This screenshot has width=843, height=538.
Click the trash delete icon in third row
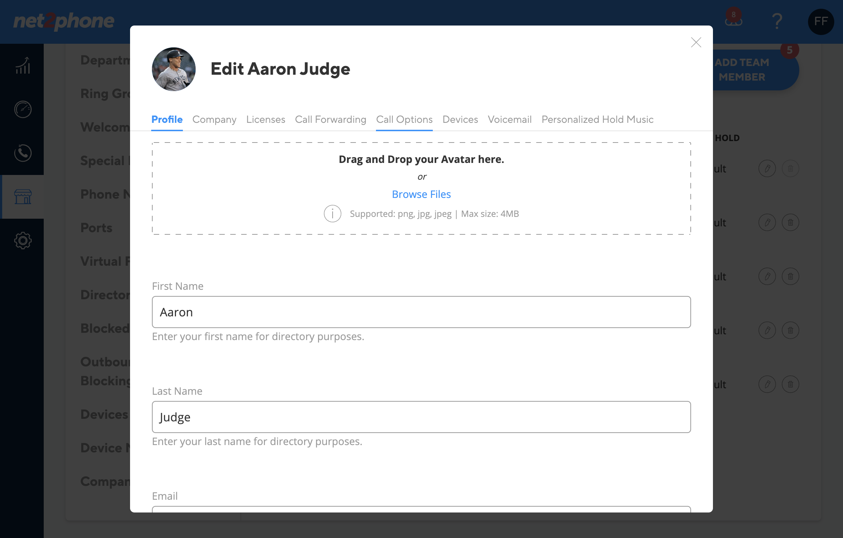[x=790, y=276]
